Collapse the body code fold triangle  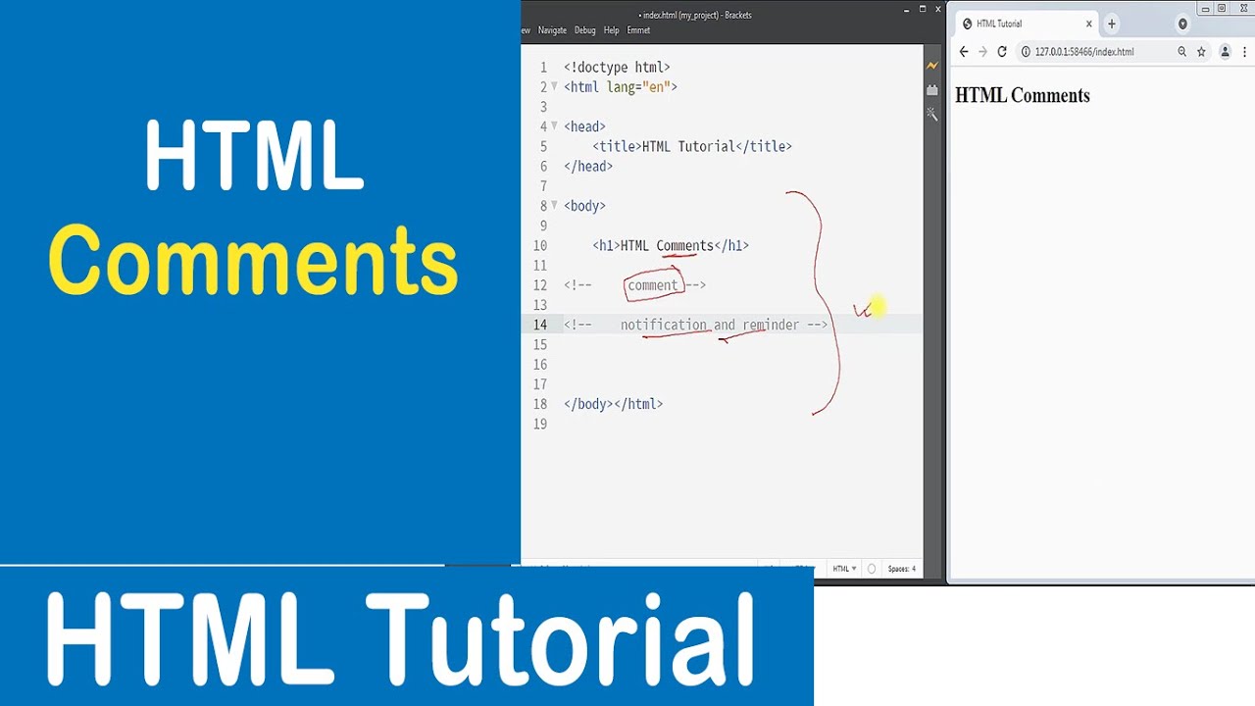point(554,205)
